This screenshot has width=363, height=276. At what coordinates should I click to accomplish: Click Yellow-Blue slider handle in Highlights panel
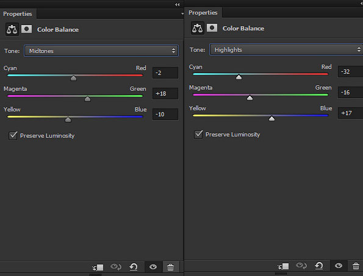(271, 118)
